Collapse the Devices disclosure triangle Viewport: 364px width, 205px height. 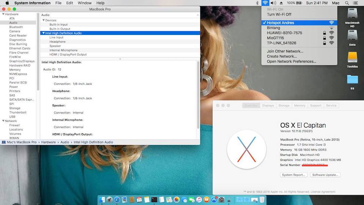click(x=43, y=20)
